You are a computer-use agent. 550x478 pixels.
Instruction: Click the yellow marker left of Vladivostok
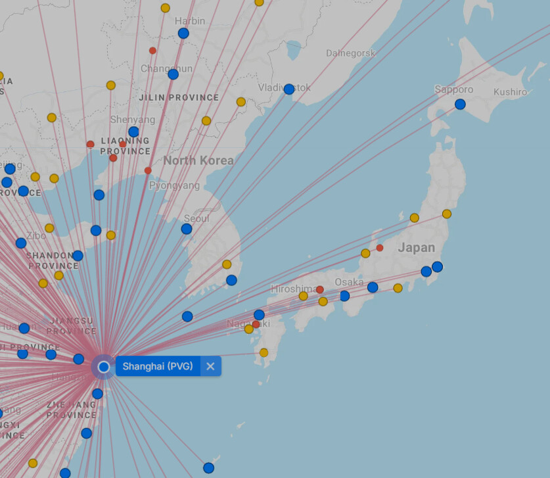(241, 102)
